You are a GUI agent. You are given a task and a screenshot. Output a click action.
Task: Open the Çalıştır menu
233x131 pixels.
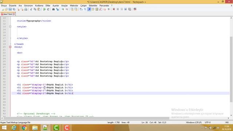(83, 5)
